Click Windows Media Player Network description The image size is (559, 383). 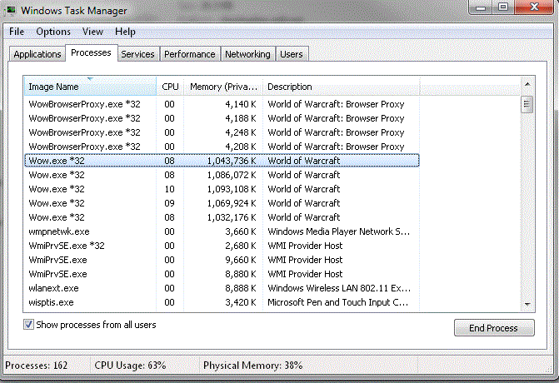[339, 231]
